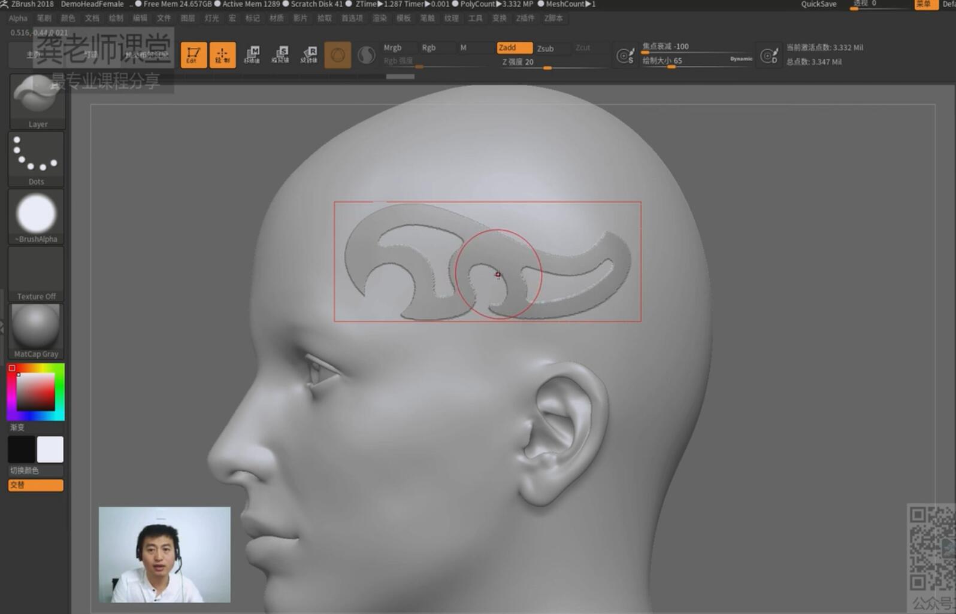Screen dimensions: 956x614
Task: Click the orange sphere gizmo icon
Action: 338,55
